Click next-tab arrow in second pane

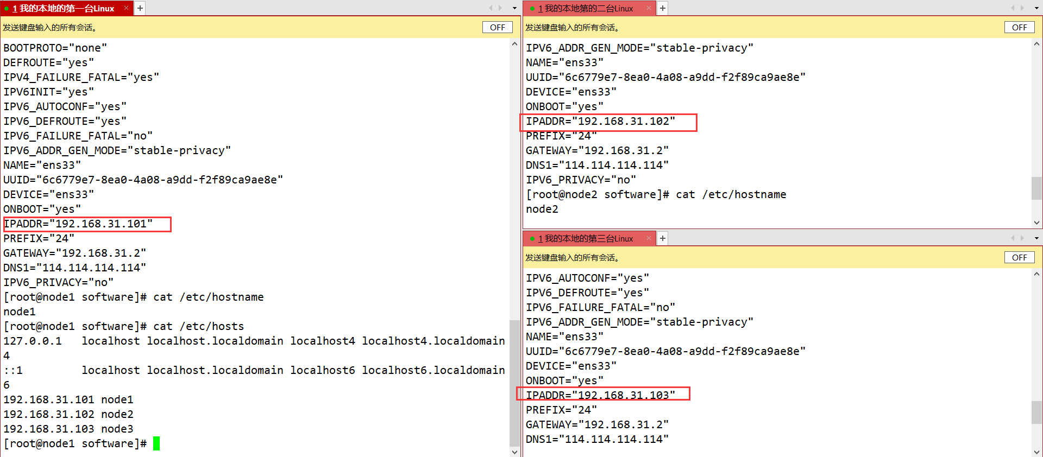1022,8
